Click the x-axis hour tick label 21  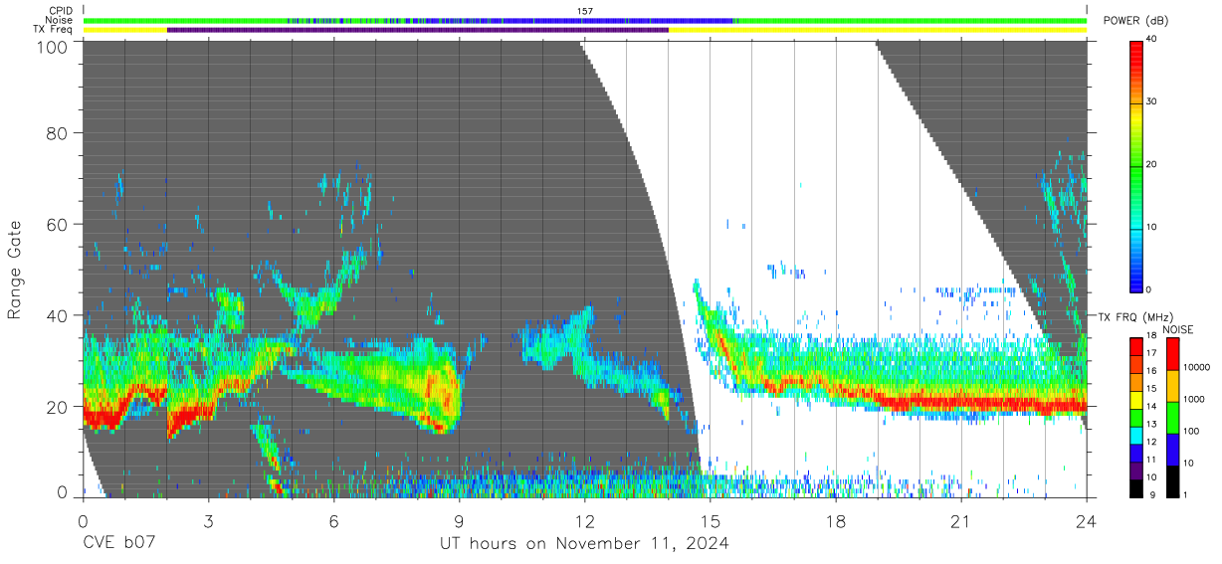(x=961, y=520)
